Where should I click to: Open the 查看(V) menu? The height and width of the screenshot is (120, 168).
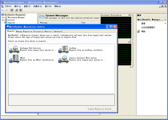(x=27, y=6)
